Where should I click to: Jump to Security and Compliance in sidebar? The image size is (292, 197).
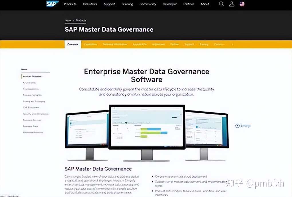coord(36,114)
